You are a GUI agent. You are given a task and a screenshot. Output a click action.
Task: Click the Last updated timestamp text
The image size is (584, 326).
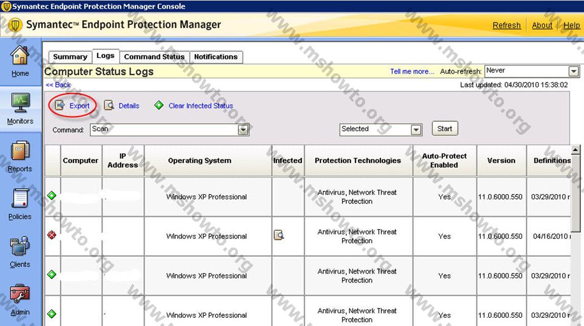pyautogui.click(x=514, y=85)
